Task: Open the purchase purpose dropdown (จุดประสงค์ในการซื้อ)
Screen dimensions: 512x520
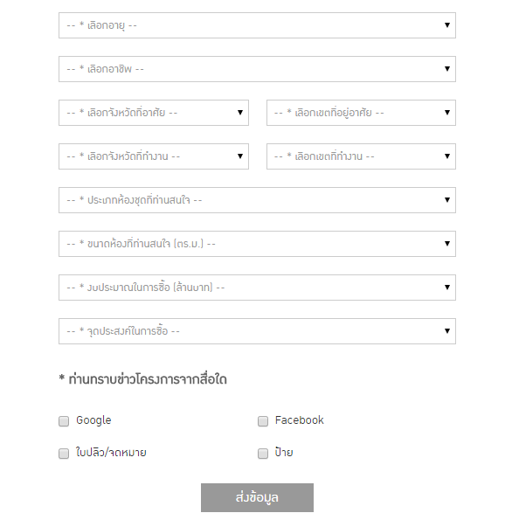Action: pos(257,331)
